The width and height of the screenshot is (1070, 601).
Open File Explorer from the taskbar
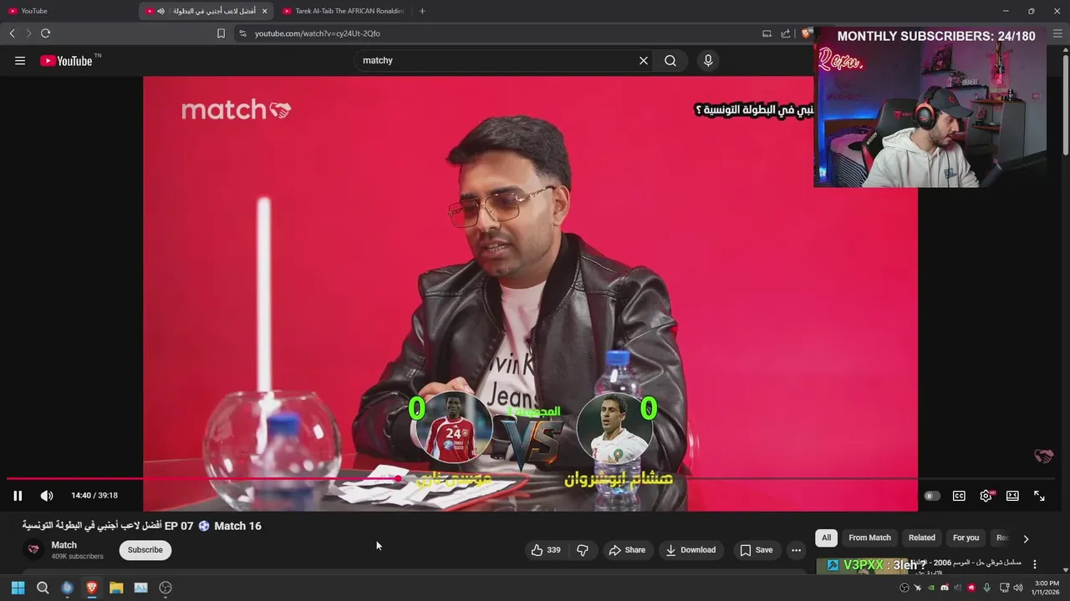tap(116, 588)
